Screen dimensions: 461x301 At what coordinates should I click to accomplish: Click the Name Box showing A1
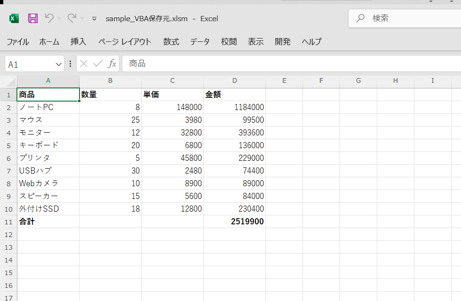tap(29, 64)
